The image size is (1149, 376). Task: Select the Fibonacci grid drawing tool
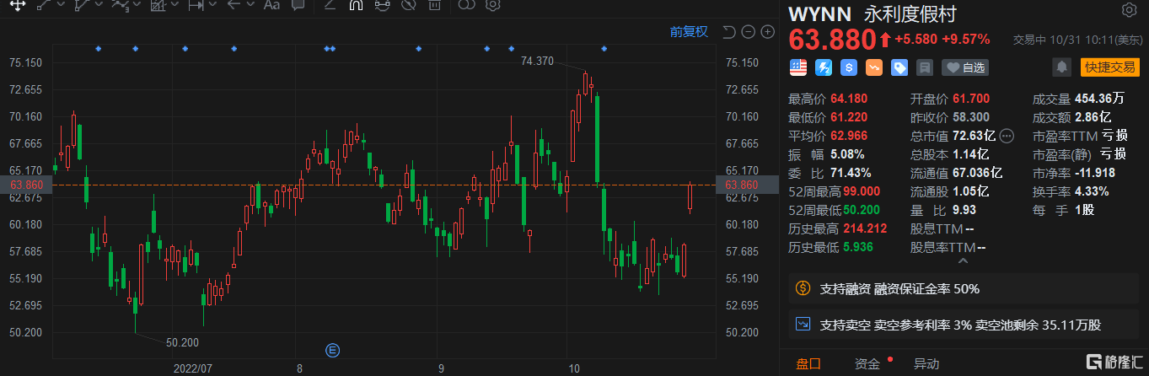click(x=158, y=5)
